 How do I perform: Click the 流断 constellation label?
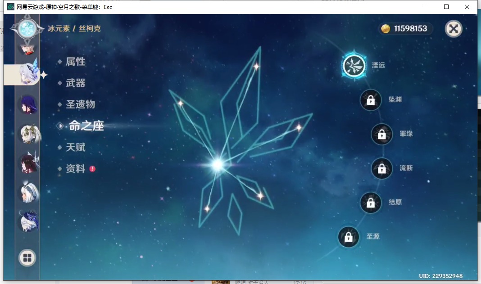tap(406, 168)
